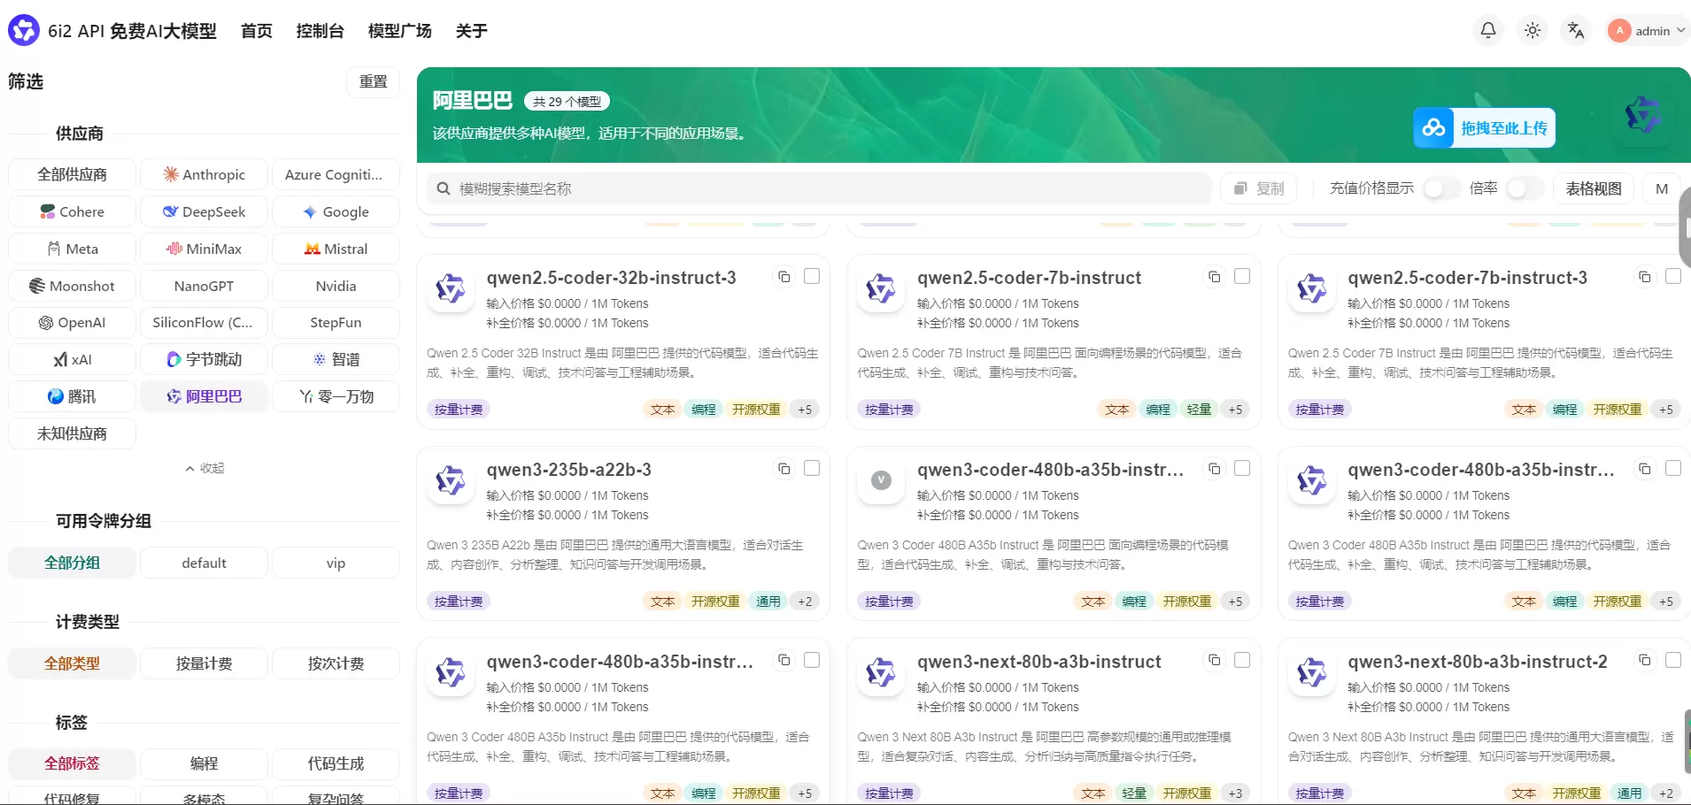The width and height of the screenshot is (1691, 805).
Task: Open the notifications bell
Action: coord(1488,30)
